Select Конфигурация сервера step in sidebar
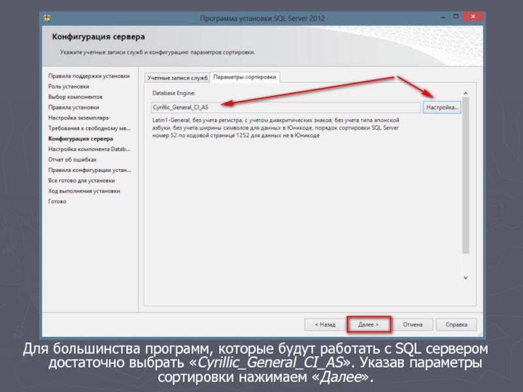 pyautogui.click(x=80, y=139)
